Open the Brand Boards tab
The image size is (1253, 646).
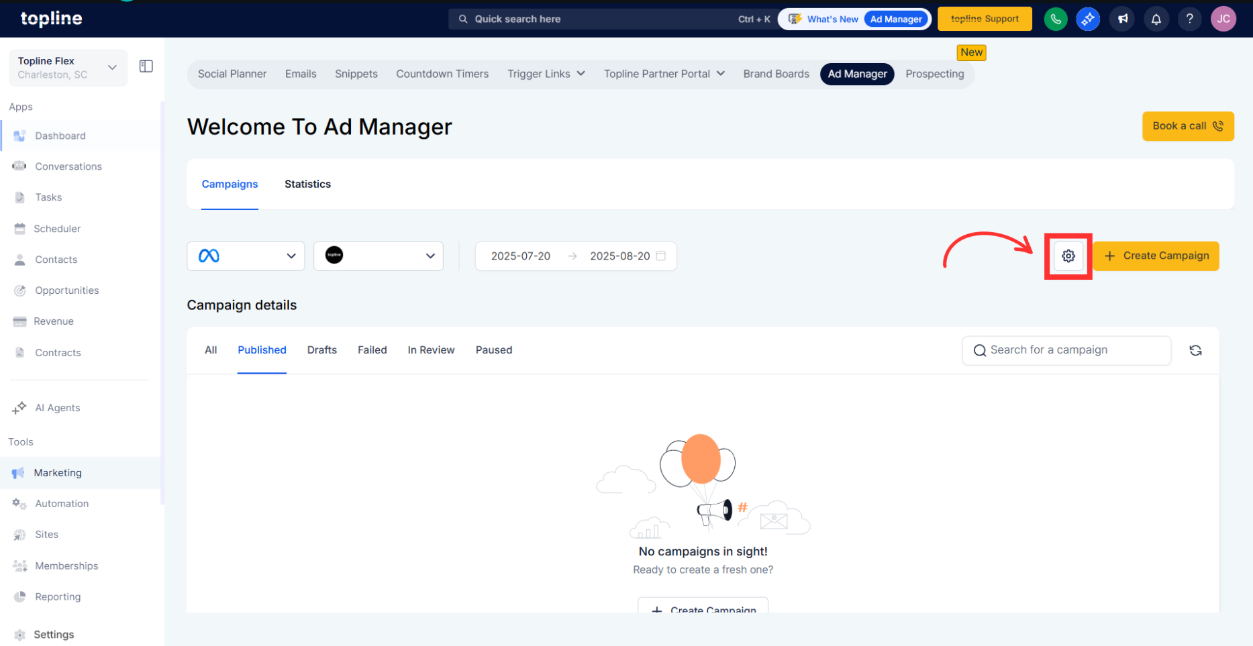pos(776,74)
